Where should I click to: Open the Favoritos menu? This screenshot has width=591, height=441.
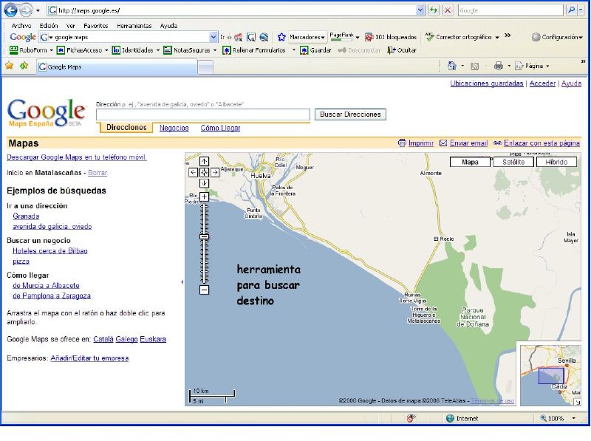coord(96,26)
